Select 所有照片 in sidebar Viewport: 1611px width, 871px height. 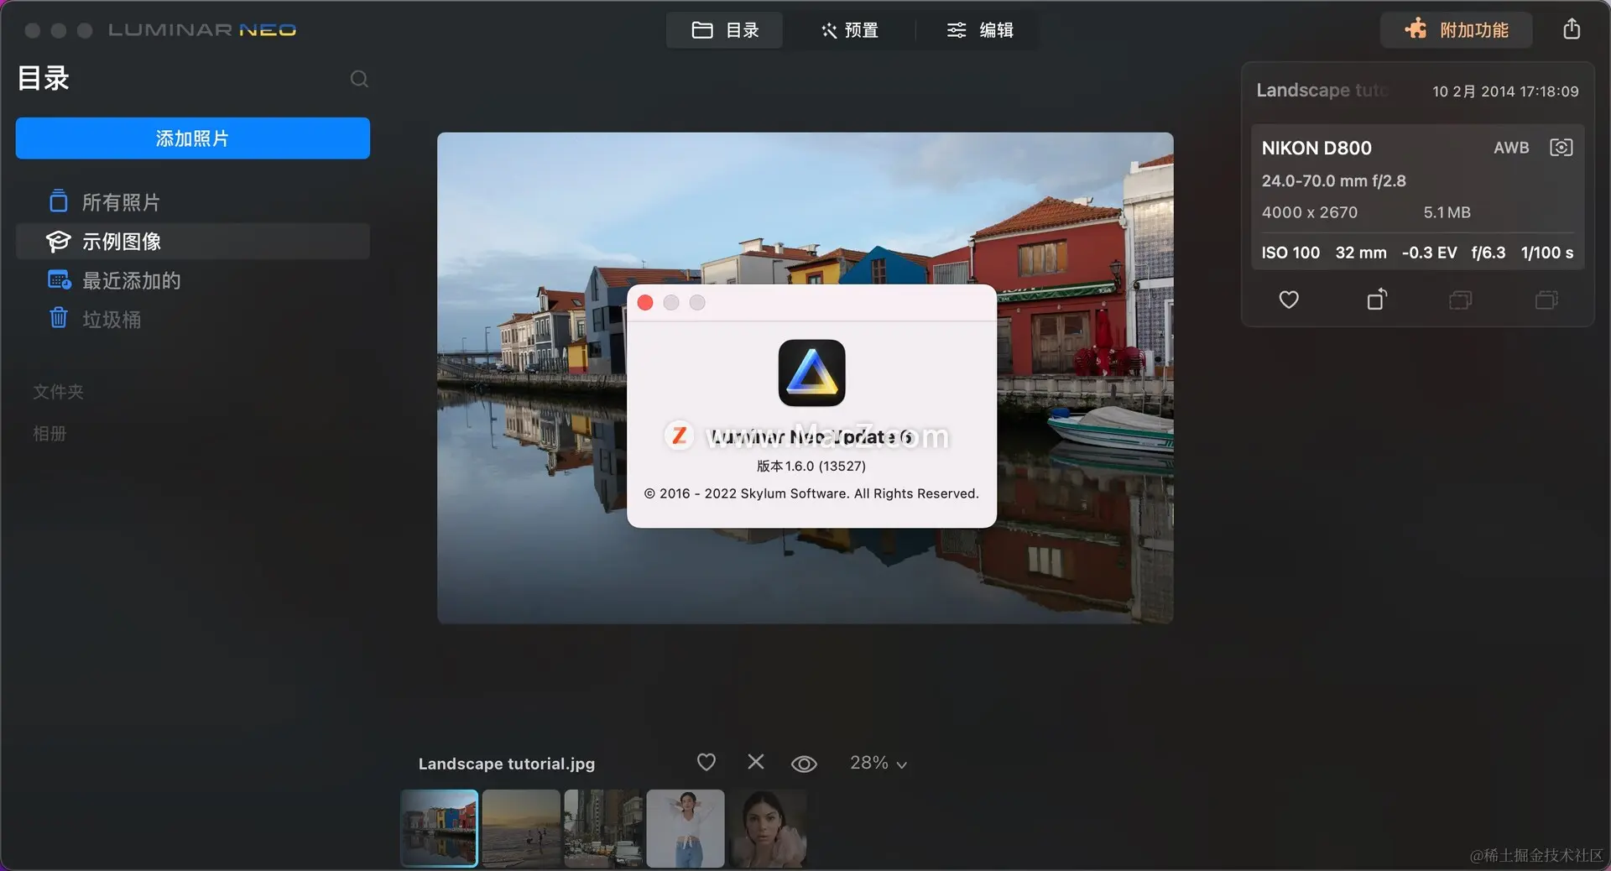(x=192, y=202)
